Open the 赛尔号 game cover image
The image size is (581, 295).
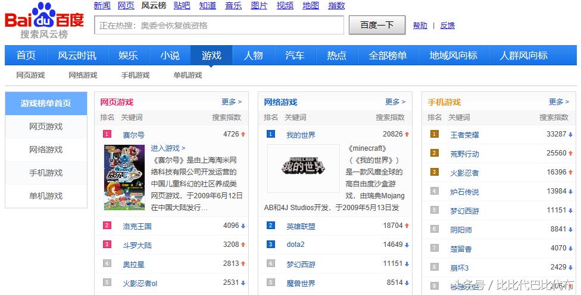tap(124, 177)
